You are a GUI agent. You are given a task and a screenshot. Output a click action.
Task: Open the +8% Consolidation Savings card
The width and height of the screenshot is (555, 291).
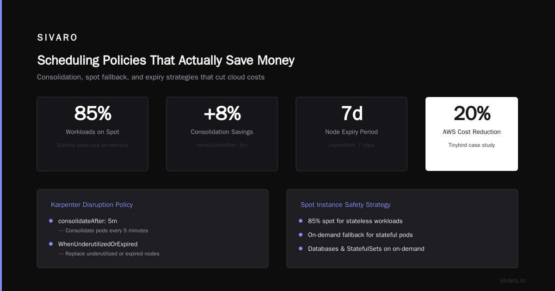click(222, 134)
